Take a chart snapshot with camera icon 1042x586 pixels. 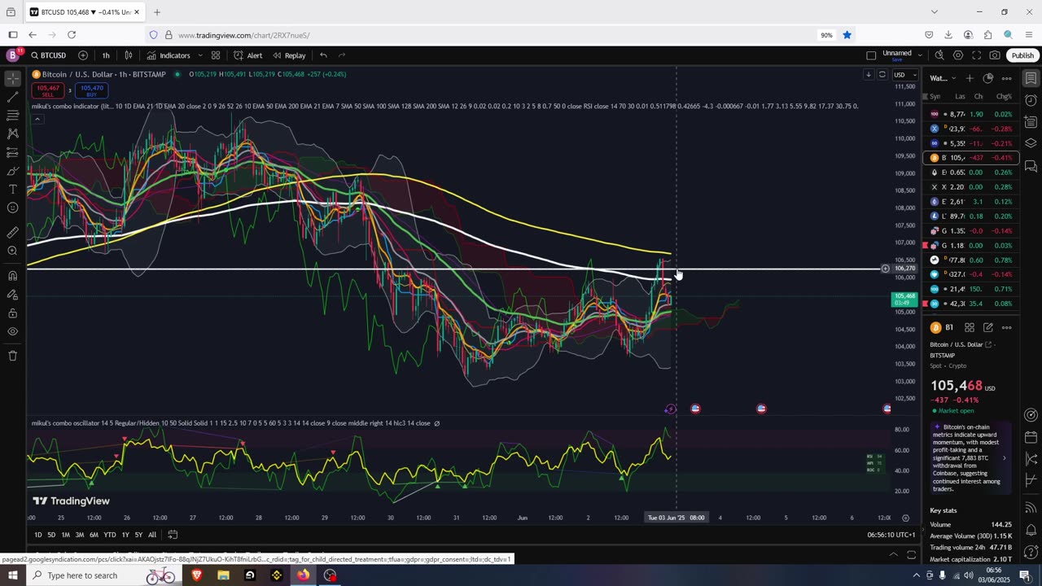pyautogui.click(x=995, y=55)
